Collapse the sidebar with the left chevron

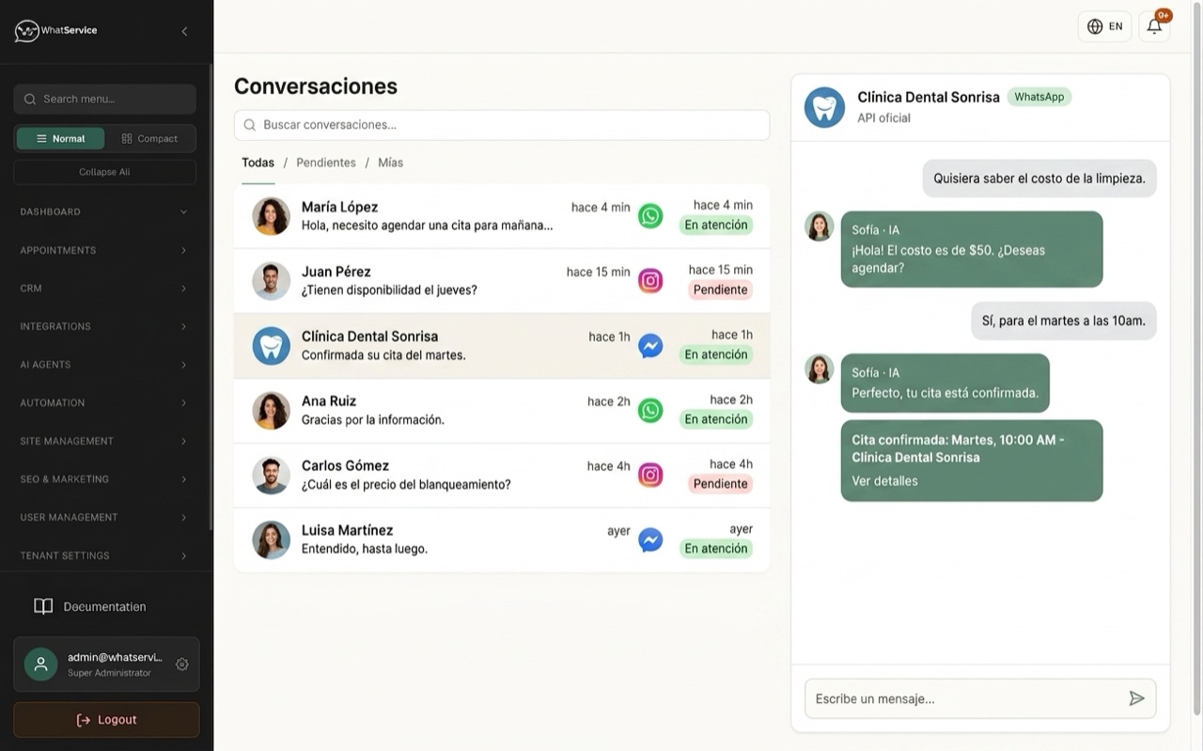click(x=184, y=31)
